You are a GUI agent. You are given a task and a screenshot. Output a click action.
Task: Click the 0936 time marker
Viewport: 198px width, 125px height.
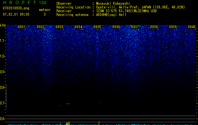tap(116, 27)
